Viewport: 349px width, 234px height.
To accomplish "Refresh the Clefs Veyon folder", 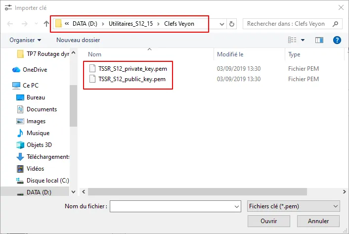I will coord(232,24).
